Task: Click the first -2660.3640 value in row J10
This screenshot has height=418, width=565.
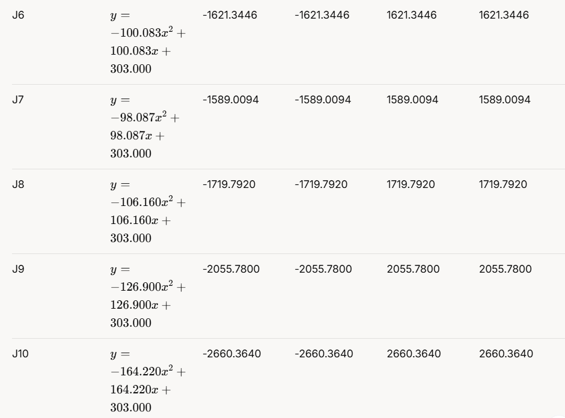Action: coord(232,354)
